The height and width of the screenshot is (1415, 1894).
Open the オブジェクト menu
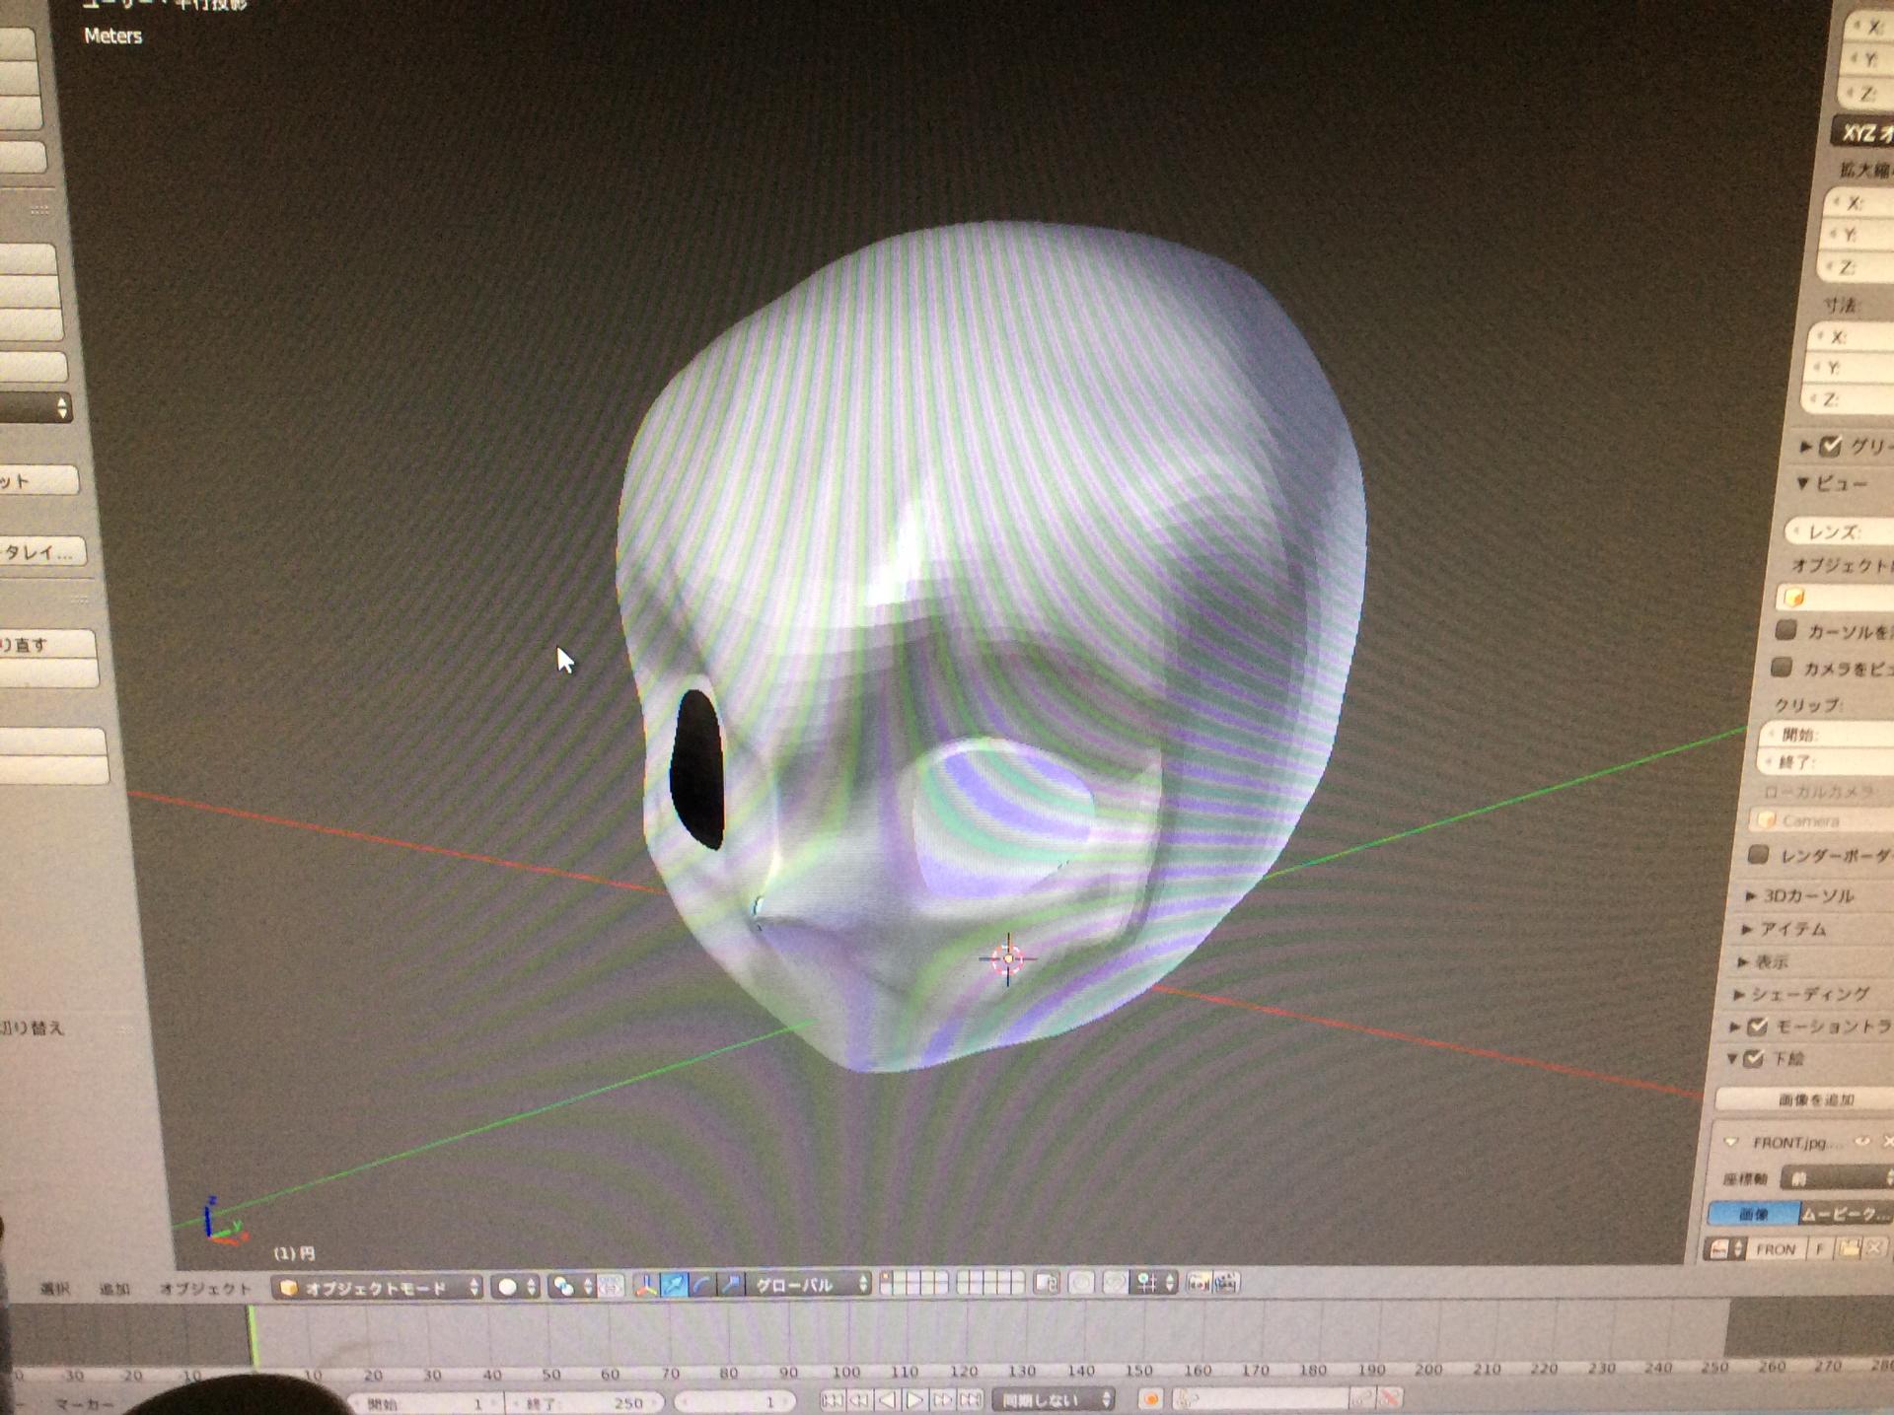pos(206,1289)
